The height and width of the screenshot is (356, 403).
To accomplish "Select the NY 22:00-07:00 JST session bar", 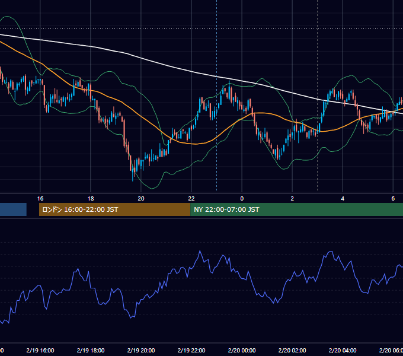I will tap(296, 209).
